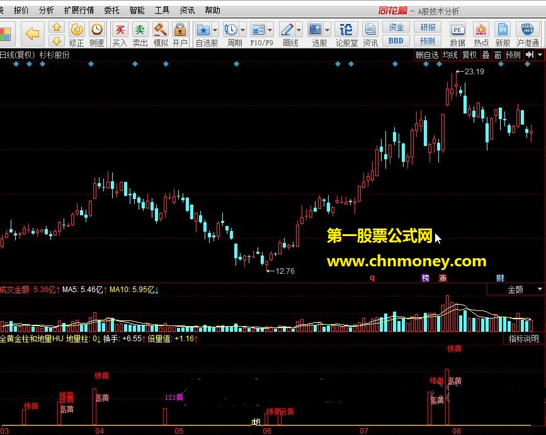
Task: Open the 选股 (stock screener) icon
Action: [316, 30]
